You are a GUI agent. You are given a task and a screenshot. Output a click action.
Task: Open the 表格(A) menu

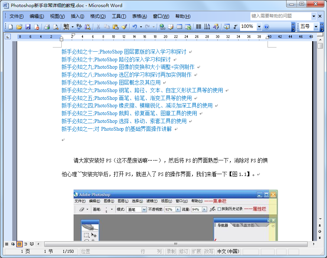tap(139, 16)
